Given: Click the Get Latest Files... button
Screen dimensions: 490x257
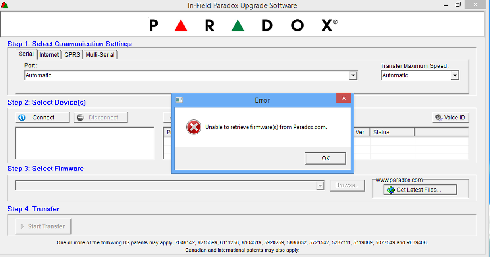Looking at the screenshot, I should 420,190.
